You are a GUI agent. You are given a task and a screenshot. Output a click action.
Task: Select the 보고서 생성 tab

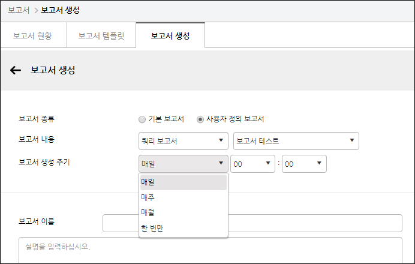click(x=170, y=35)
